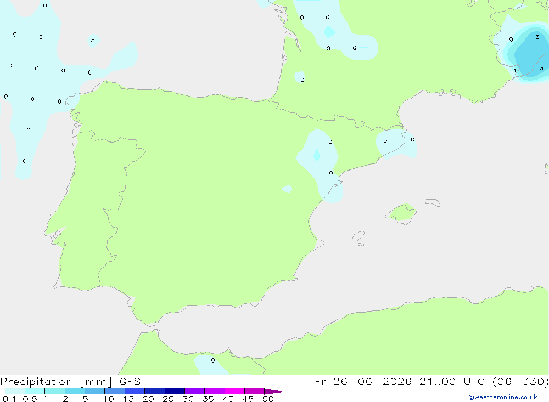Pick the 5–10 mm legend color swatch
The height and width of the screenshot is (402, 549).
(x=95, y=391)
